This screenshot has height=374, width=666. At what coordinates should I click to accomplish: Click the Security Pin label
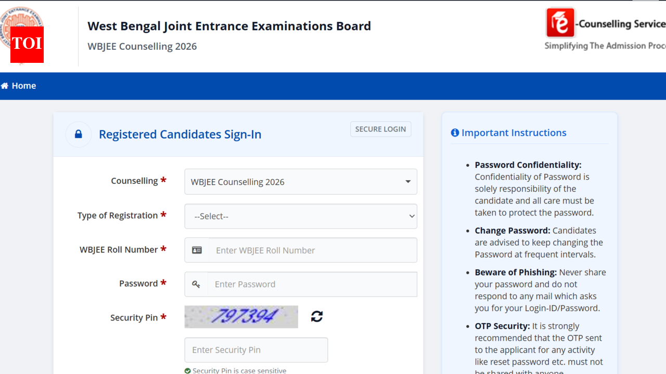tap(134, 318)
